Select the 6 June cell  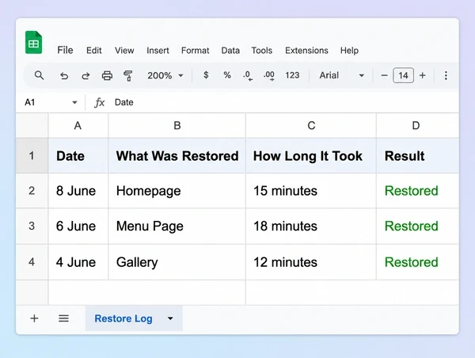pyautogui.click(x=78, y=227)
